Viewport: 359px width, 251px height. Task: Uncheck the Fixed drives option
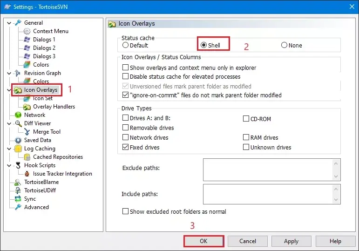point(125,147)
